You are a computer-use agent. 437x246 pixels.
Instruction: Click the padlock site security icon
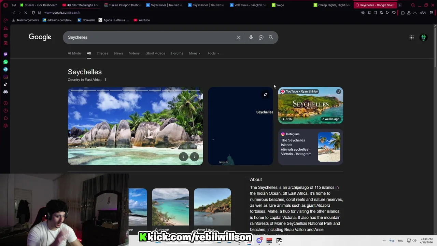[x=39, y=13]
